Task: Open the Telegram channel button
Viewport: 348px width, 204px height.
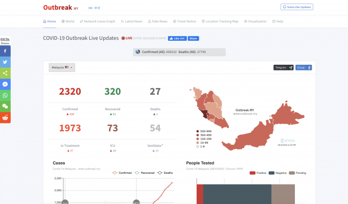Action: tap(283, 67)
